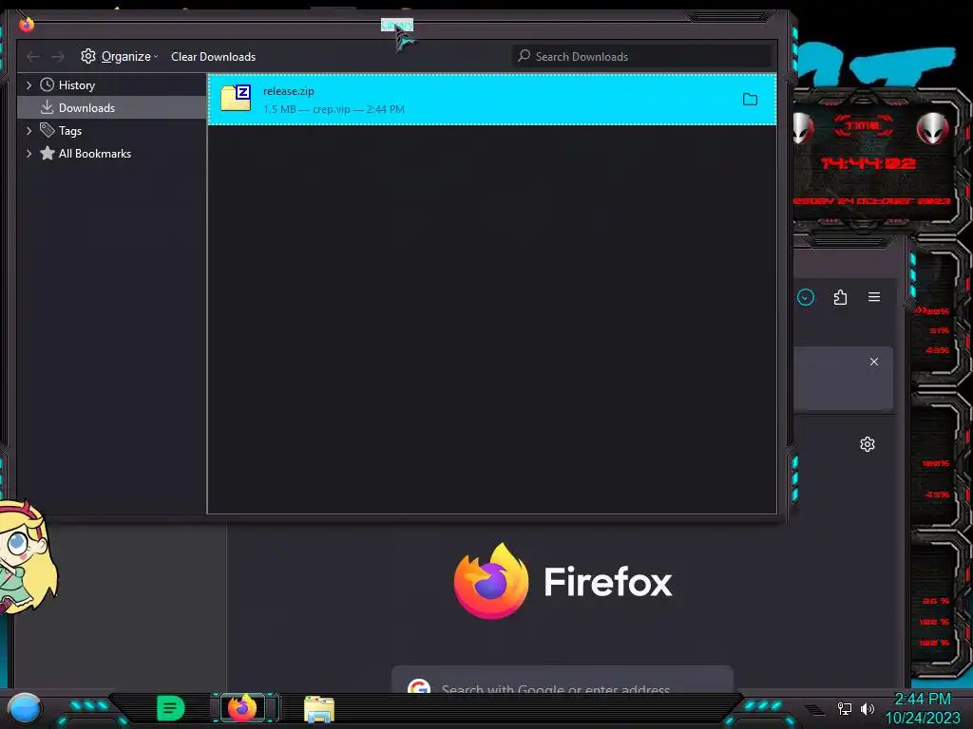Show release.zip in folder icon
The width and height of the screenshot is (973, 729).
[751, 99]
